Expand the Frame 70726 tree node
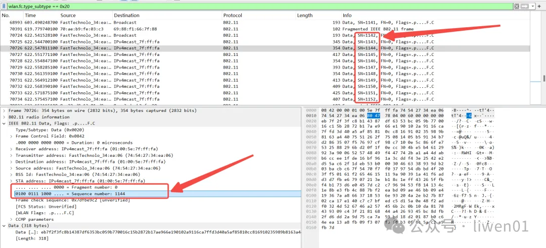The image size is (546, 248). 4,110
